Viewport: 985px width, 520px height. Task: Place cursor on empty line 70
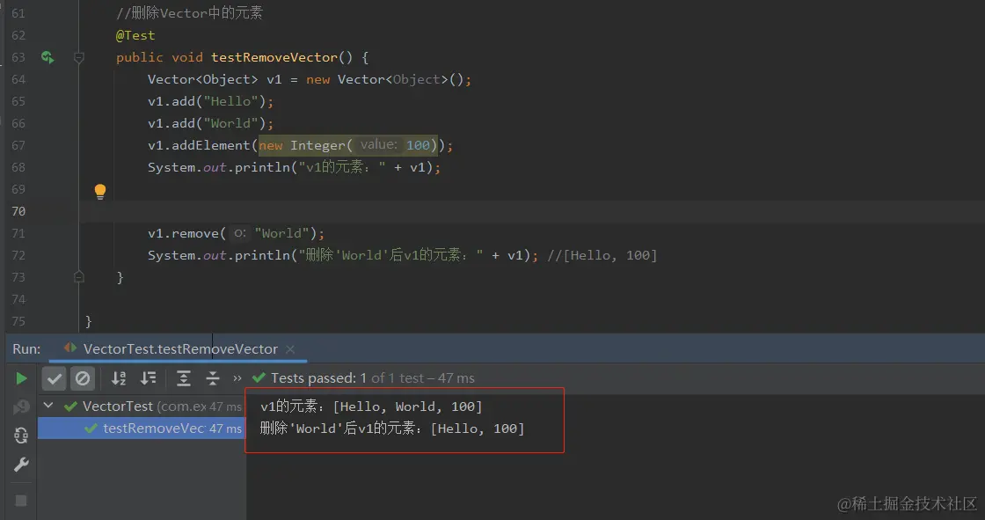(x=532, y=211)
